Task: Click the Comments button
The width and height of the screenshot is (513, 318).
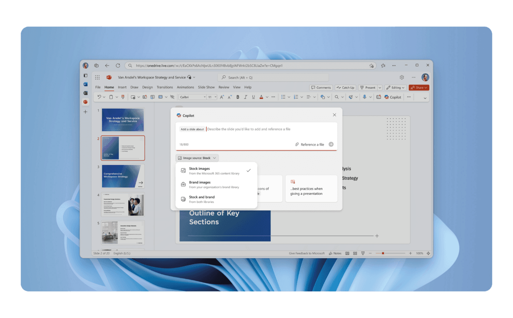Action: pos(321,88)
